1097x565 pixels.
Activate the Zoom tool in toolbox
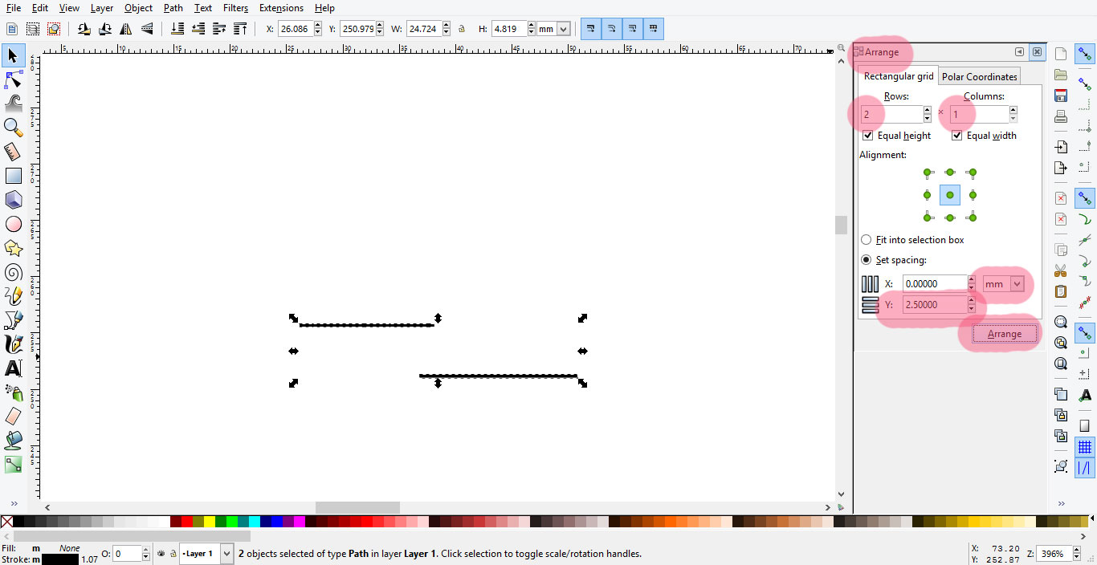pyautogui.click(x=13, y=128)
